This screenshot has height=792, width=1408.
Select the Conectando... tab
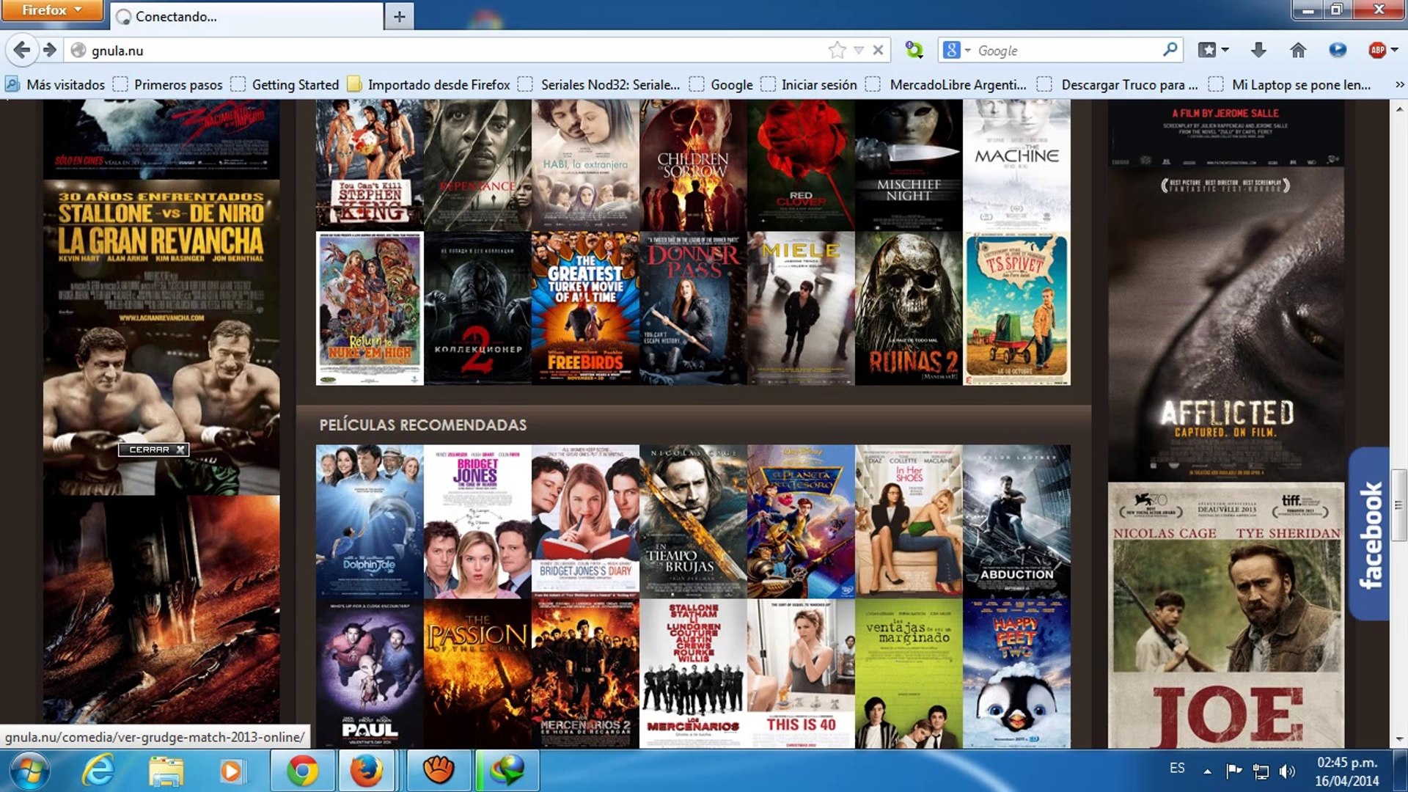[x=246, y=16]
